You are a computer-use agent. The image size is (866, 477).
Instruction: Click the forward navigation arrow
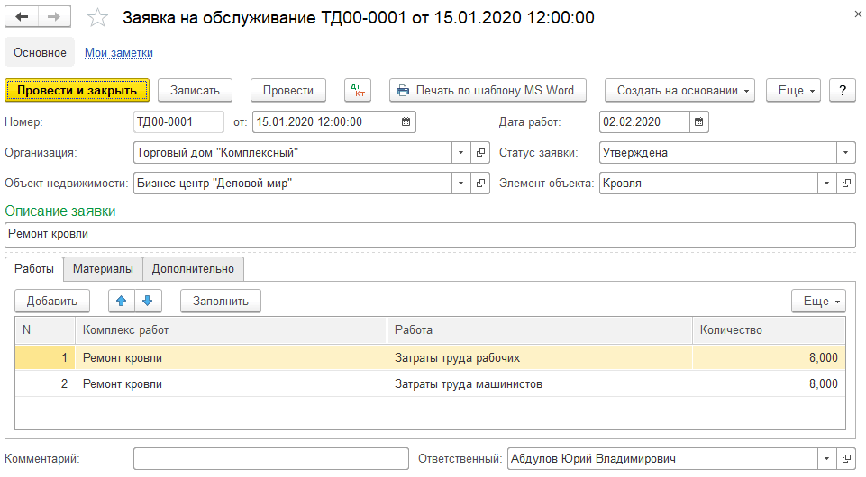[54, 18]
